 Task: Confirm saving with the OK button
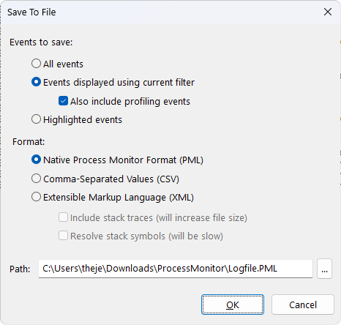233,305
